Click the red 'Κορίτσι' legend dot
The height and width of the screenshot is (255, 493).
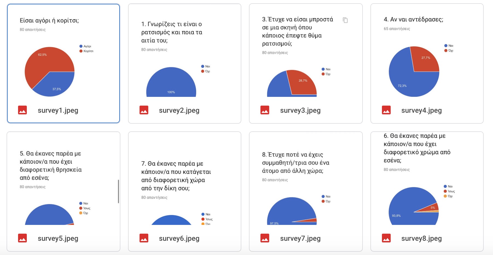(81, 51)
